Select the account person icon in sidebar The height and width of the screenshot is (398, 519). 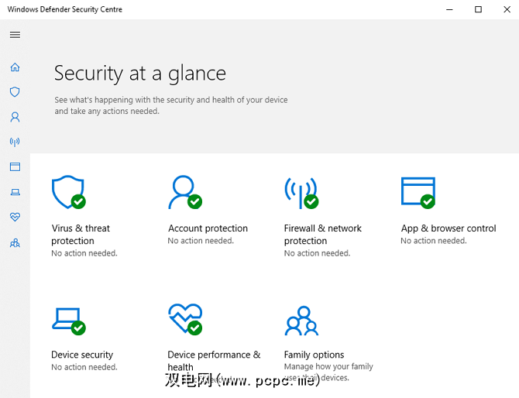(15, 117)
